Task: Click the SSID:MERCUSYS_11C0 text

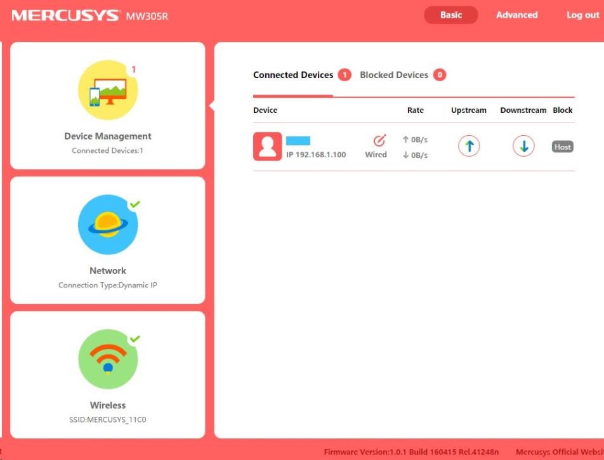Action: click(x=108, y=420)
